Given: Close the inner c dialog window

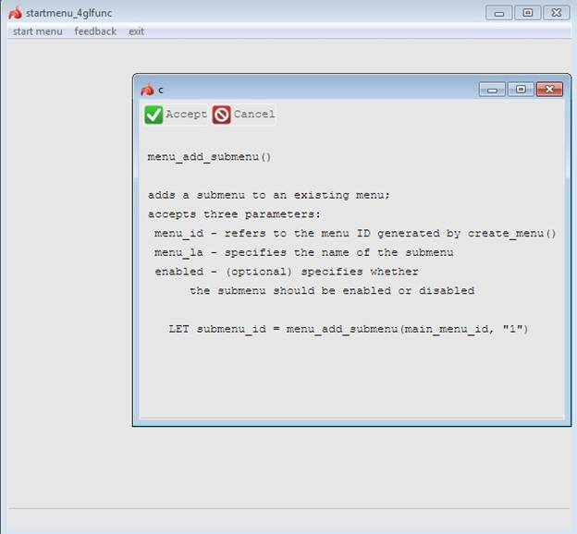Looking at the screenshot, I should pyautogui.click(x=549, y=90).
